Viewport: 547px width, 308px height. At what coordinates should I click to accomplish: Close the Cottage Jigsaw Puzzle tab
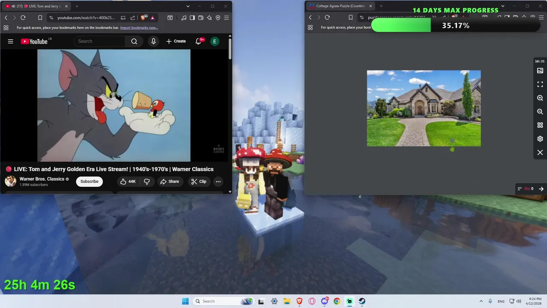click(371, 6)
